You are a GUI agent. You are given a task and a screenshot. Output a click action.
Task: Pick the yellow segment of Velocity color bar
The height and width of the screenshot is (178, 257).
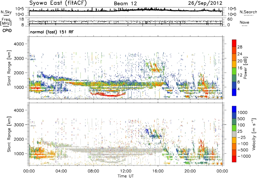point(234,140)
